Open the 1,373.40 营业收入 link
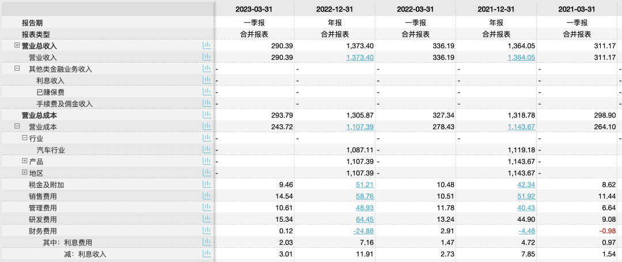The image size is (622, 262). (360, 57)
